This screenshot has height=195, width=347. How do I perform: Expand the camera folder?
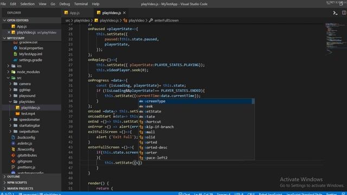coord(25,84)
